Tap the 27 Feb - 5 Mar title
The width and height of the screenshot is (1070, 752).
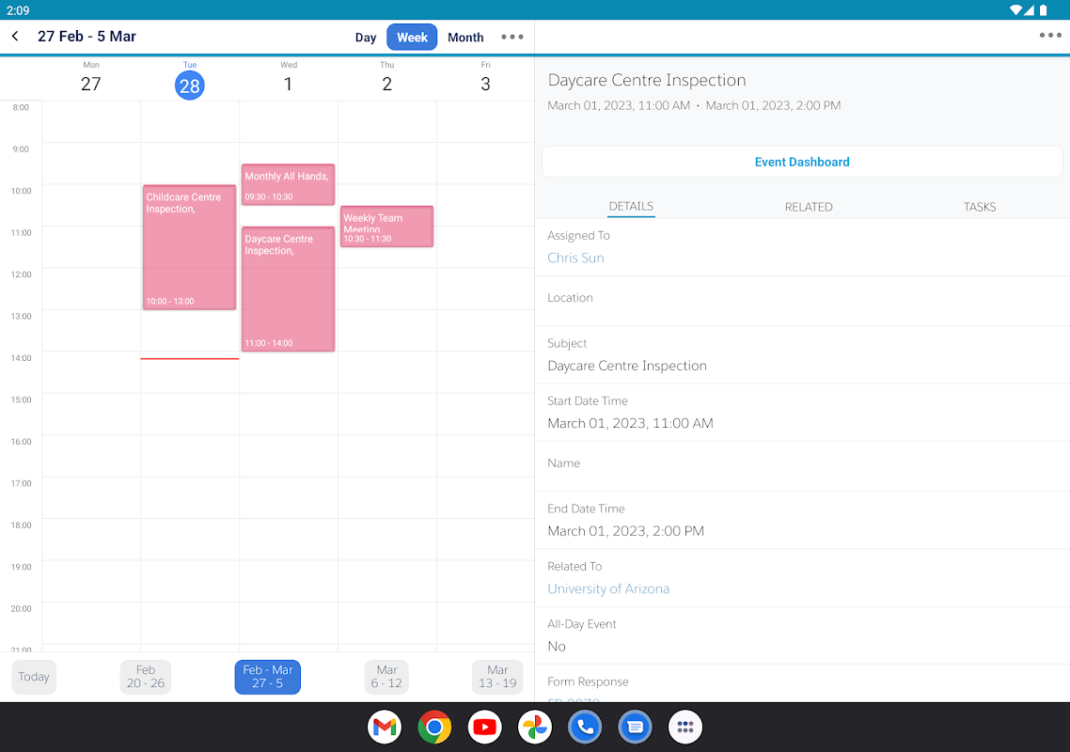[x=87, y=36]
